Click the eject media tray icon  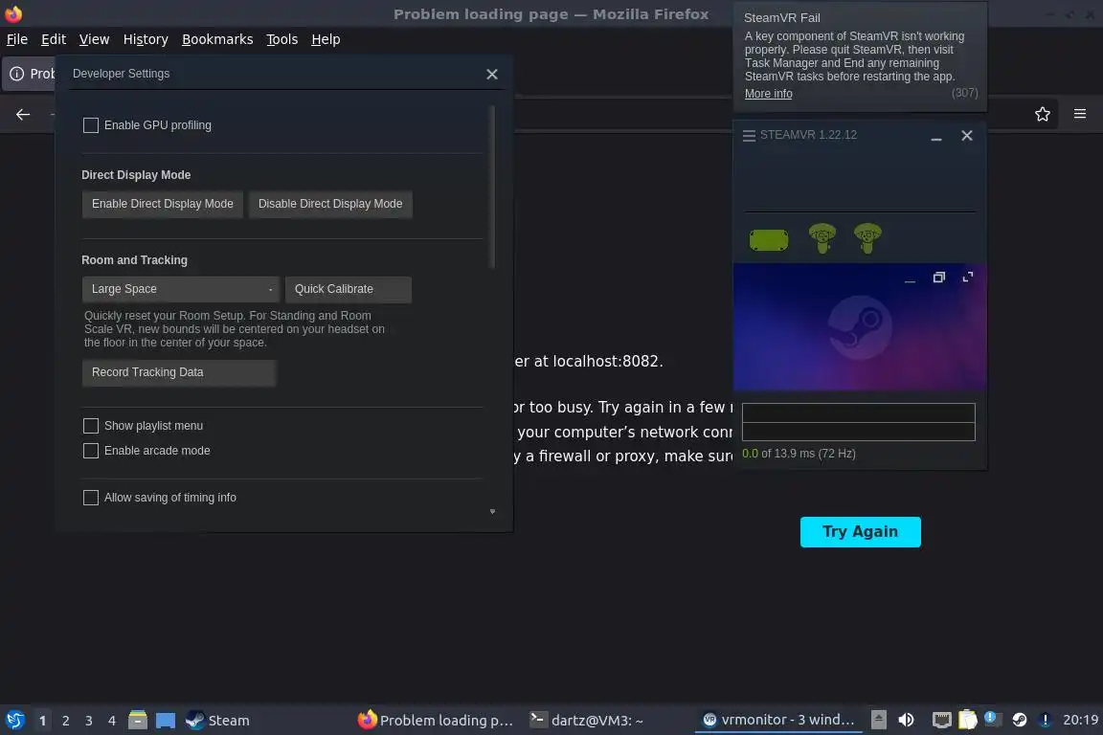tap(879, 720)
